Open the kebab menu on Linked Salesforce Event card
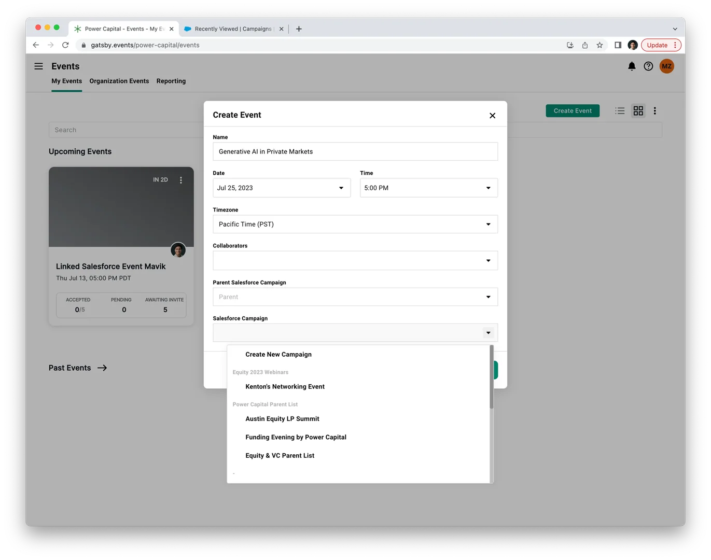This screenshot has width=711, height=560. [x=181, y=179]
